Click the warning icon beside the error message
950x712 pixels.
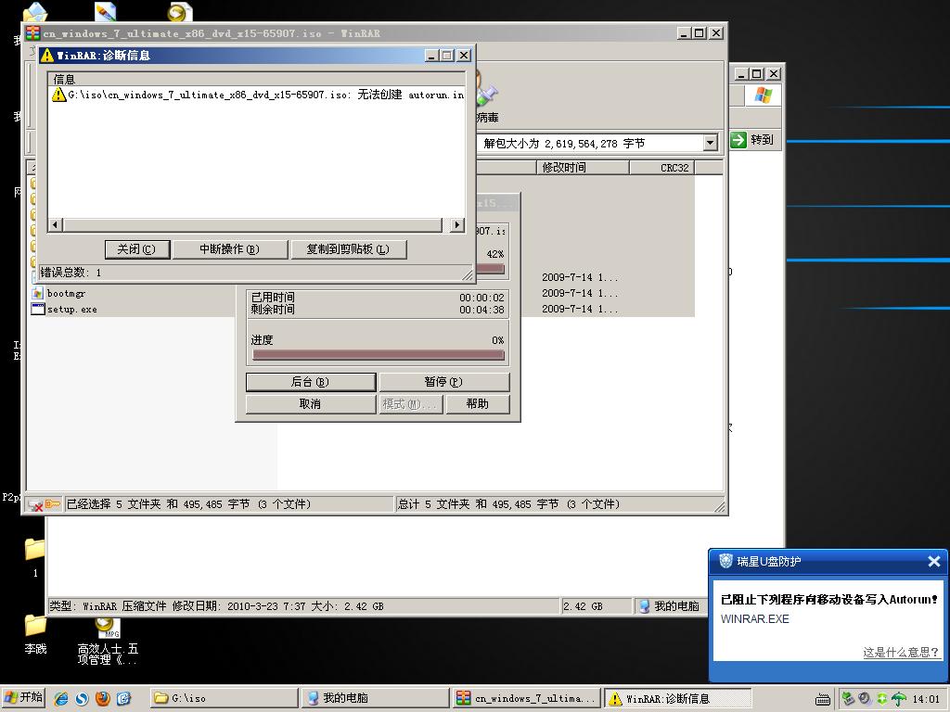coord(58,95)
